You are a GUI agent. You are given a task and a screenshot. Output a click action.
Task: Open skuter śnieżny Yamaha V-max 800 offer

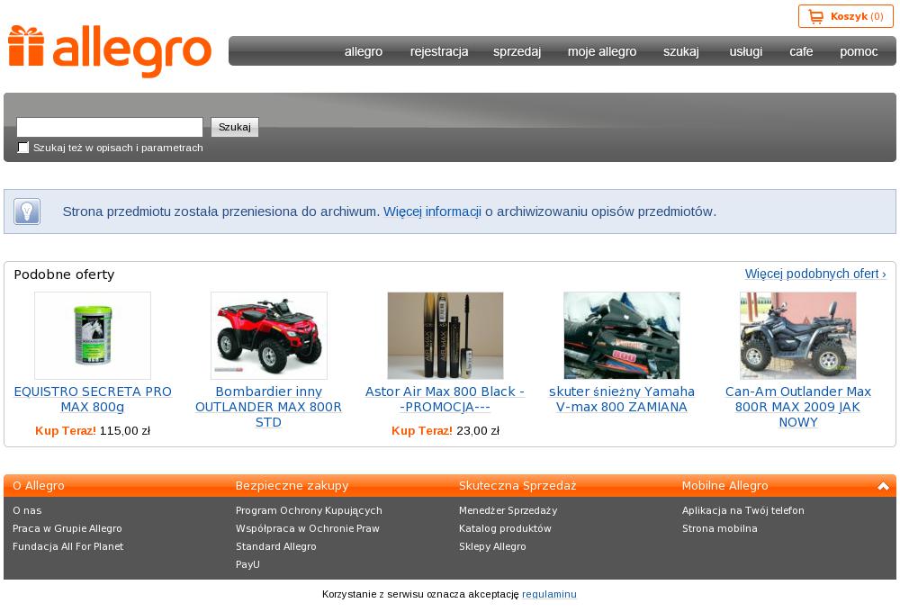(622, 399)
